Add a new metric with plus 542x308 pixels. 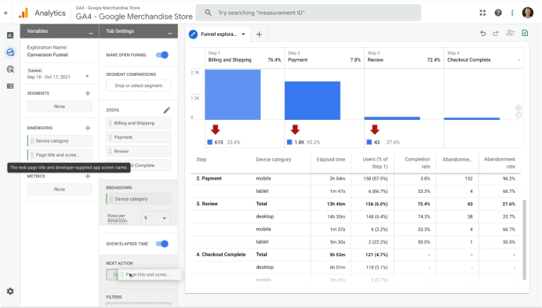click(88, 176)
